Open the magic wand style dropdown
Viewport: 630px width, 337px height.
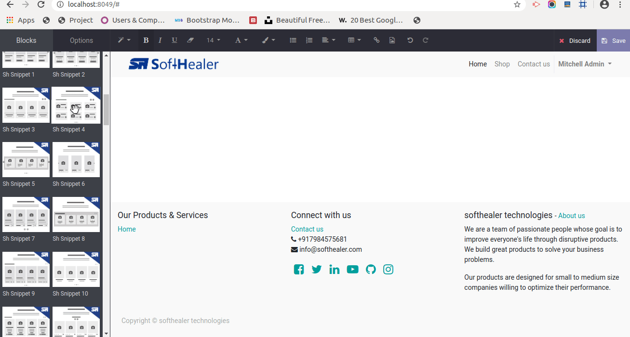[124, 40]
